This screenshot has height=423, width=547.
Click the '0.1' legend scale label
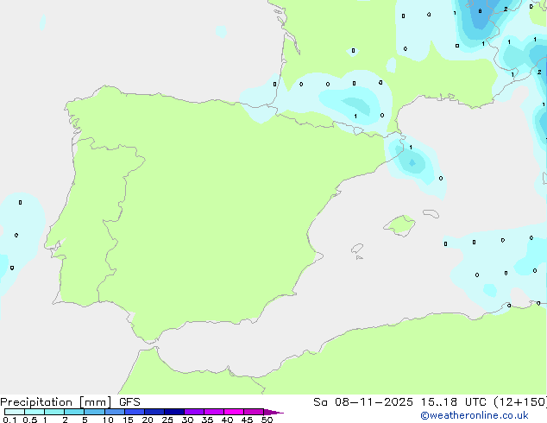(x=9, y=420)
